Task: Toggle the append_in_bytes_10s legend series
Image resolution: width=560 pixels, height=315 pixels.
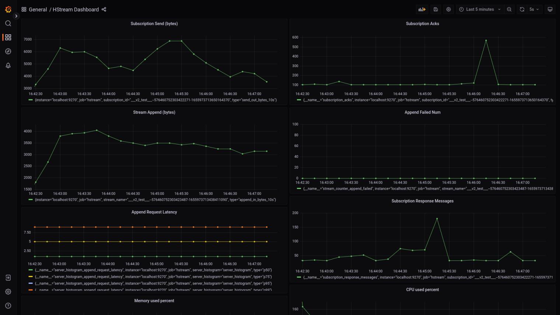Action: coord(155,200)
